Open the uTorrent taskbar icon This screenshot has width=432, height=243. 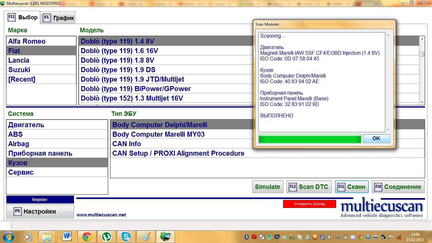point(107,236)
